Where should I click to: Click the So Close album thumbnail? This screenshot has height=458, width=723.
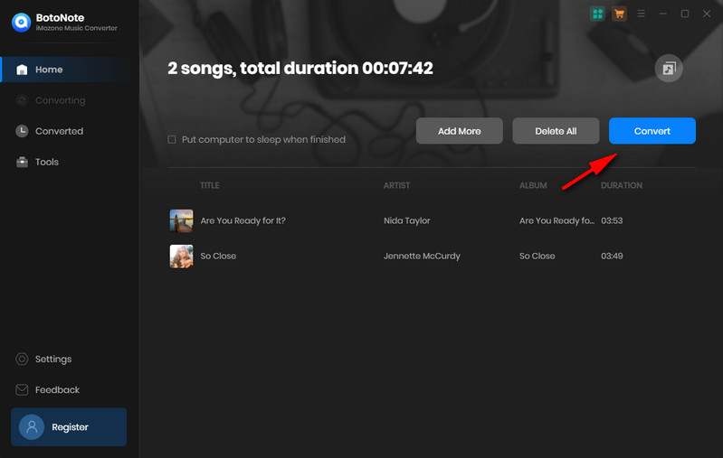pyautogui.click(x=181, y=257)
